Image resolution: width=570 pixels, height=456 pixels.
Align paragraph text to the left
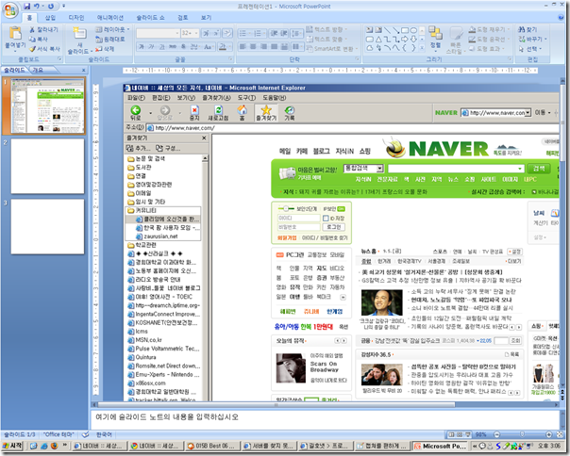click(x=243, y=47)
